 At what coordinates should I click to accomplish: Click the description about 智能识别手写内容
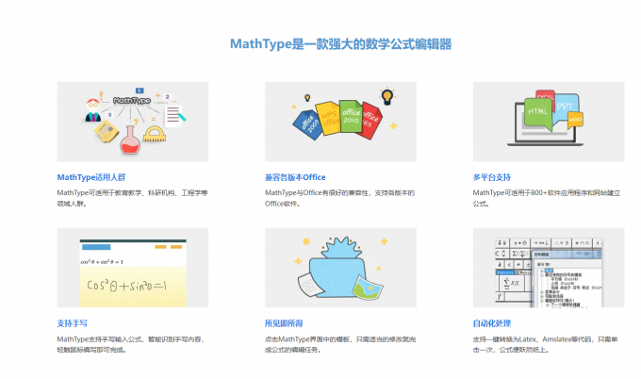point(130,344)
